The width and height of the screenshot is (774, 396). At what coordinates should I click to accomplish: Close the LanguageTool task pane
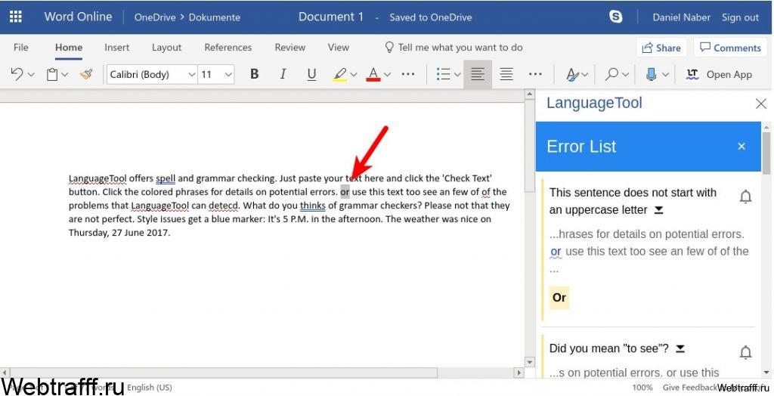click(760, 104)
